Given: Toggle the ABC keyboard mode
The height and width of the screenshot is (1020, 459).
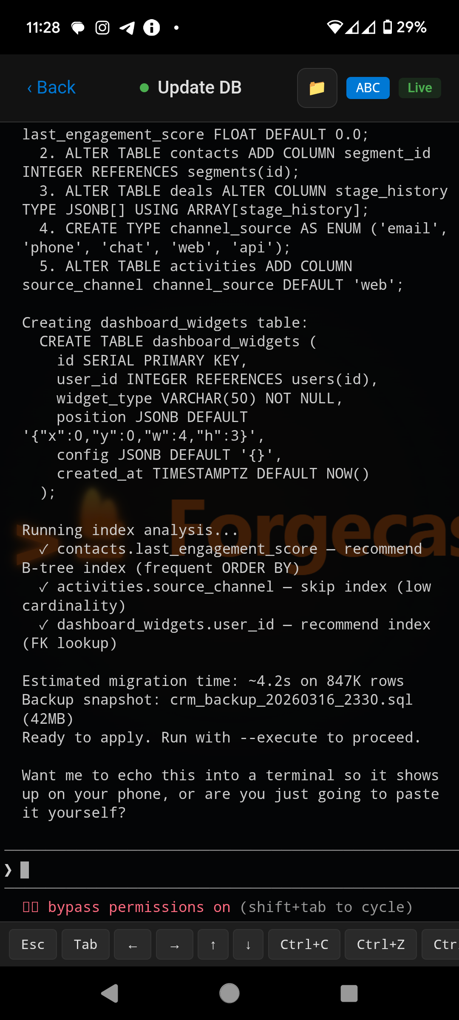Looking at the screenshot, I should click(x=367, y=88).
